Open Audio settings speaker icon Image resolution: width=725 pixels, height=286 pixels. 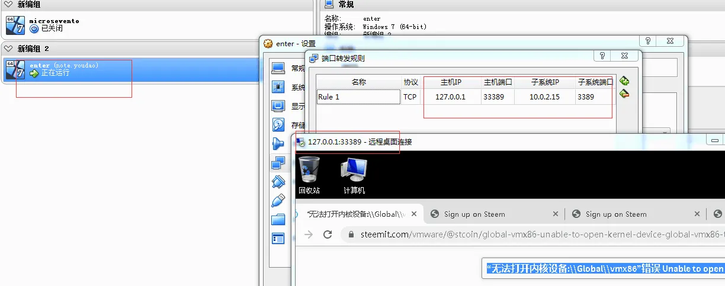(x=278, y=144)
